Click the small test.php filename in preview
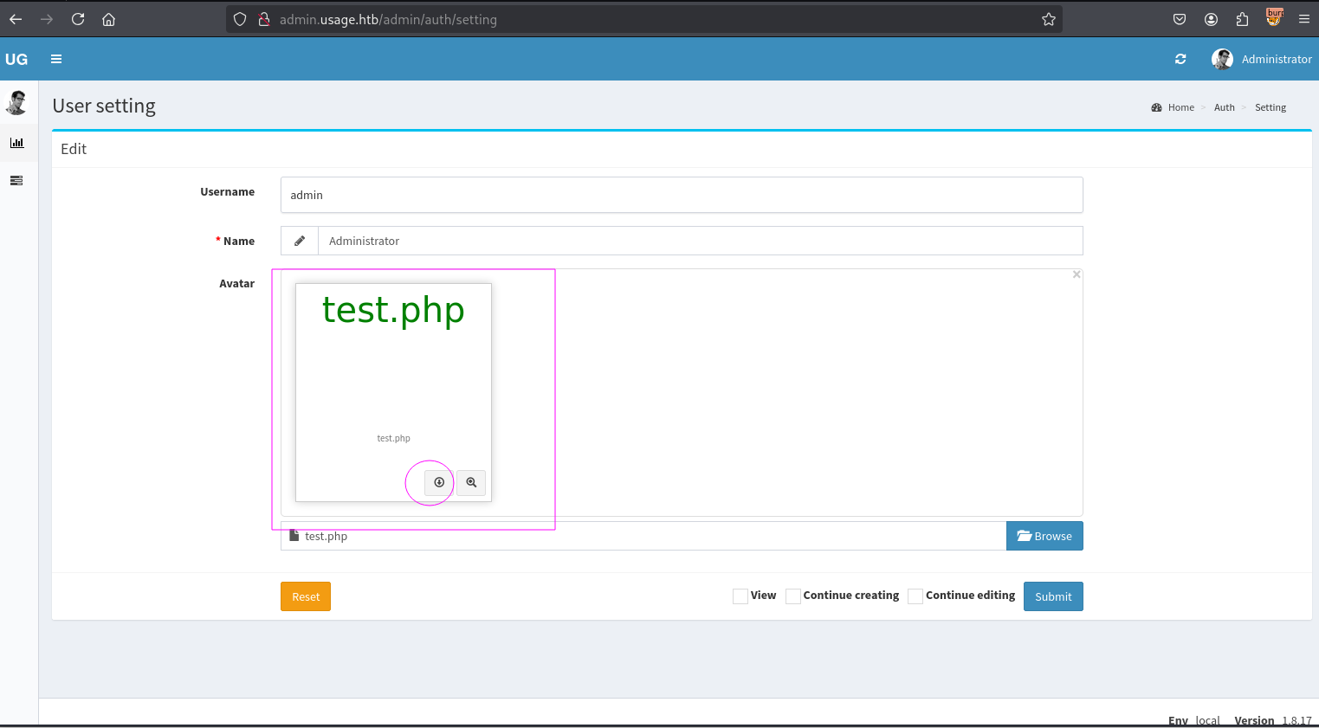The height and width of the screenshot is (728, 1319). [x=393, y=438]
